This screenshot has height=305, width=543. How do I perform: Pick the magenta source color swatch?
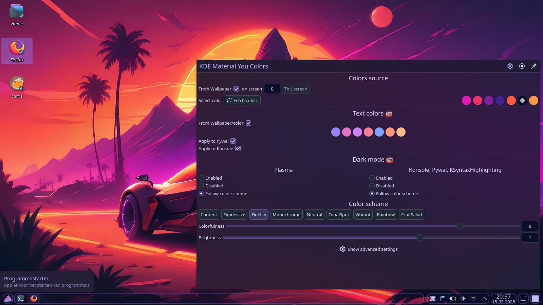pyautogui.click(x=466, y=100)
